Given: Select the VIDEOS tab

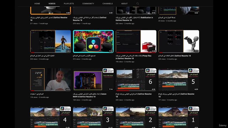Looking at the screenshot, I should tap(52, 4).
